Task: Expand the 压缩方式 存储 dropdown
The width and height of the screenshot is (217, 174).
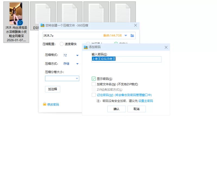Action: tap(77, 64)
